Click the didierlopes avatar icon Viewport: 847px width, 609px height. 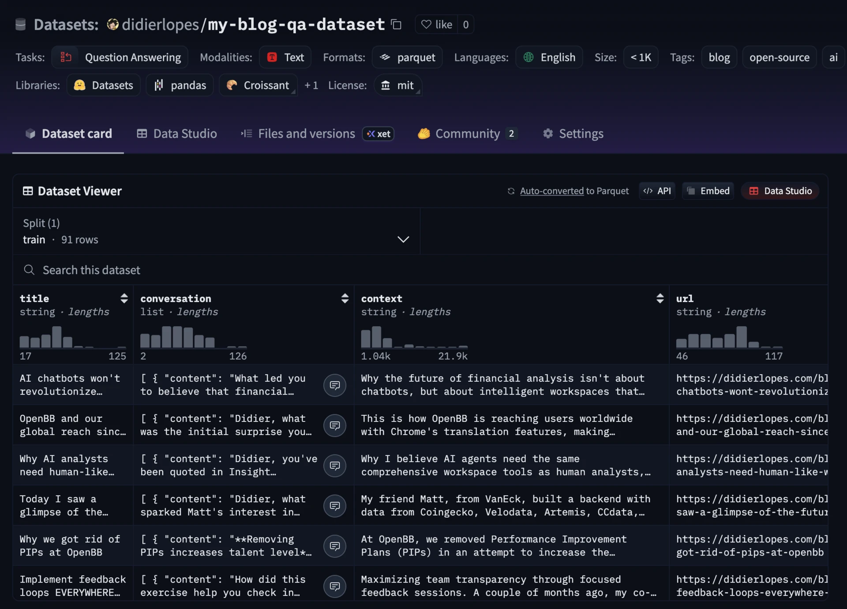click(113, 24)
